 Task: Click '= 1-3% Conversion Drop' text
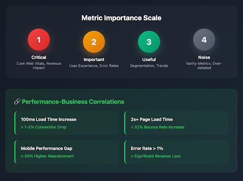(x=44, y=127)
